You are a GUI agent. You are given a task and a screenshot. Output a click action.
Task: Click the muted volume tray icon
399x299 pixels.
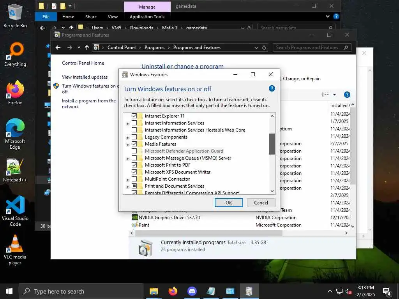[x=348, y=291]
